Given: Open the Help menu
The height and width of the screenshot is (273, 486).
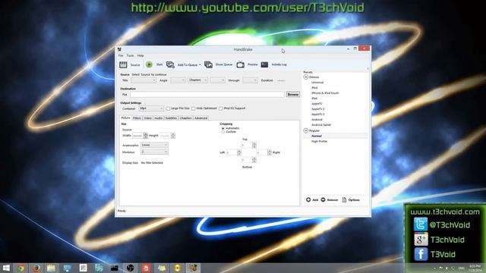Looking at the screenshot, I should coord(140,55).
